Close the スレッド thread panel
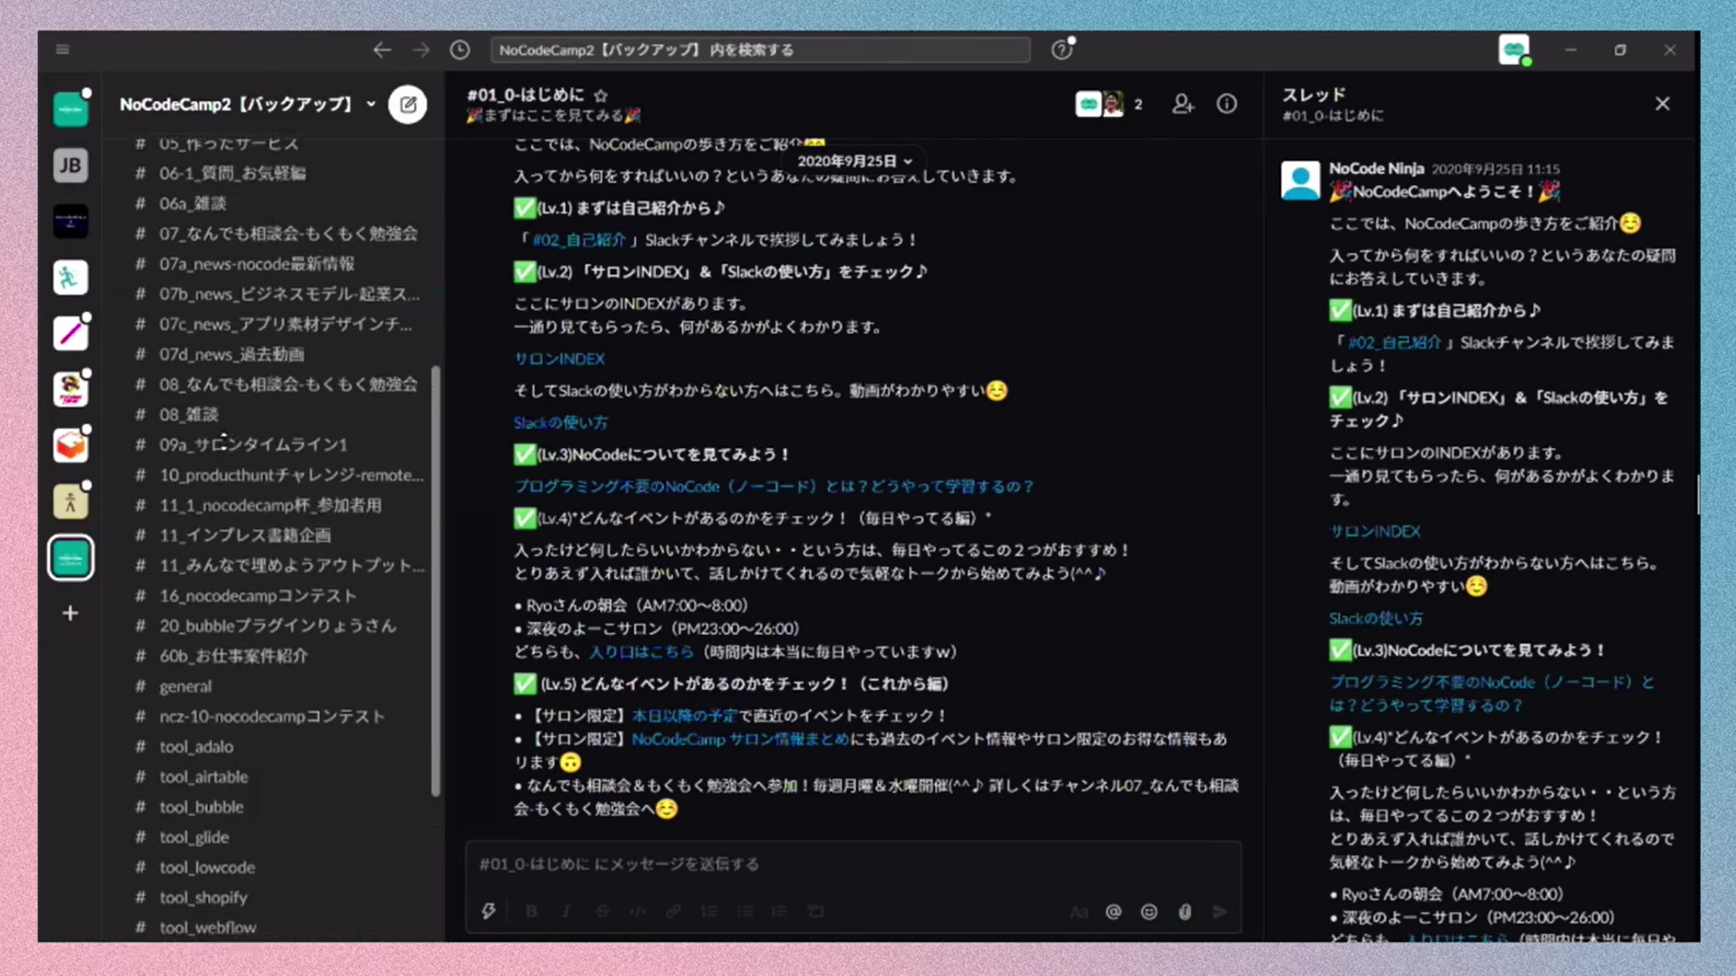 click(1662, 104)
